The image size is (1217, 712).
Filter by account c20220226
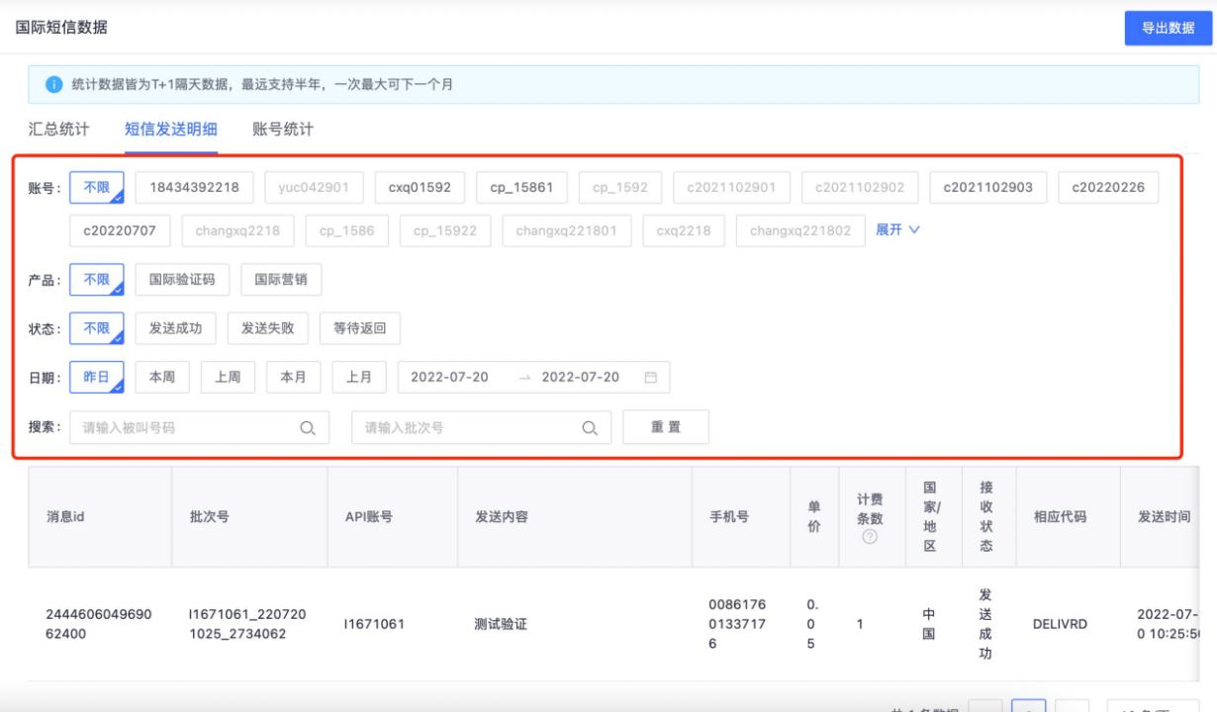[1108, 188]
